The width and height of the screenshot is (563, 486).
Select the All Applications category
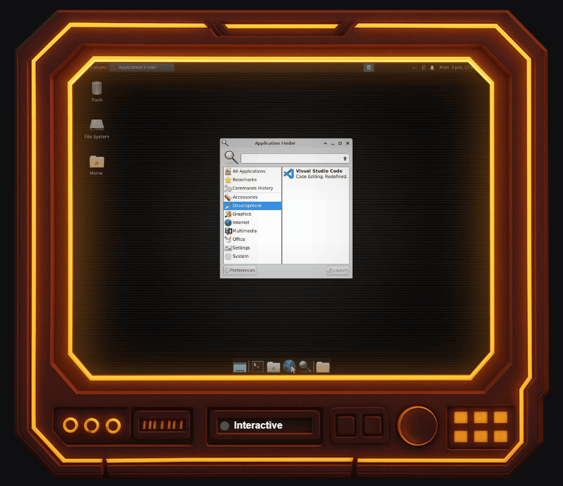252,171
